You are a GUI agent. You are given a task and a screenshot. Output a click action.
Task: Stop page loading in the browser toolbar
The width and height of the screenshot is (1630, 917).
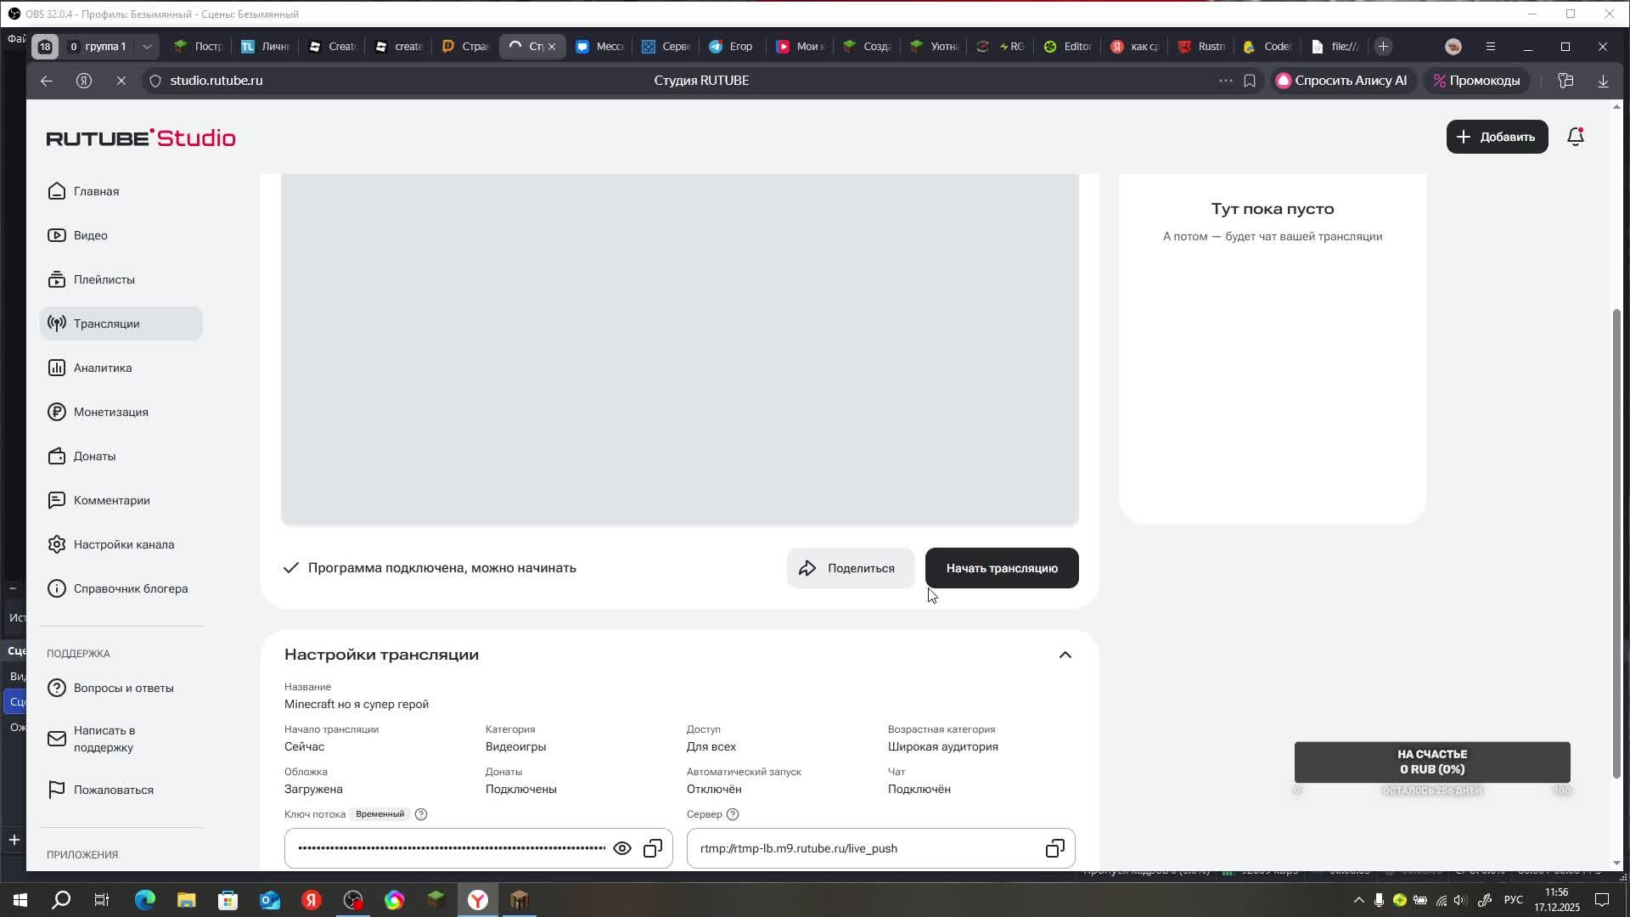click(121, 81)
